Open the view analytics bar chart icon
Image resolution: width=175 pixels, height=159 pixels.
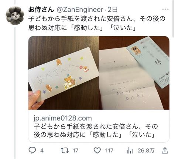(x=130, y=150)
